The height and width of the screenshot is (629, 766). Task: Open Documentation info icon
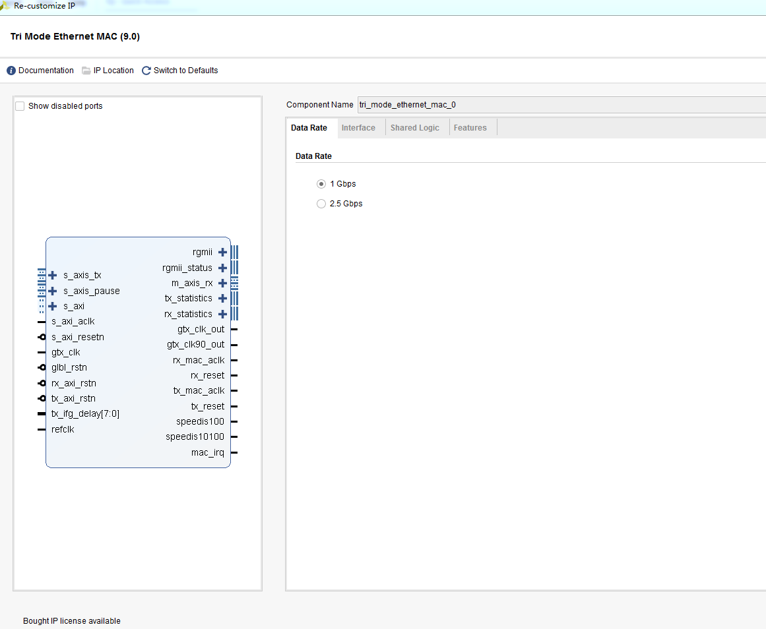coord(11,71)
